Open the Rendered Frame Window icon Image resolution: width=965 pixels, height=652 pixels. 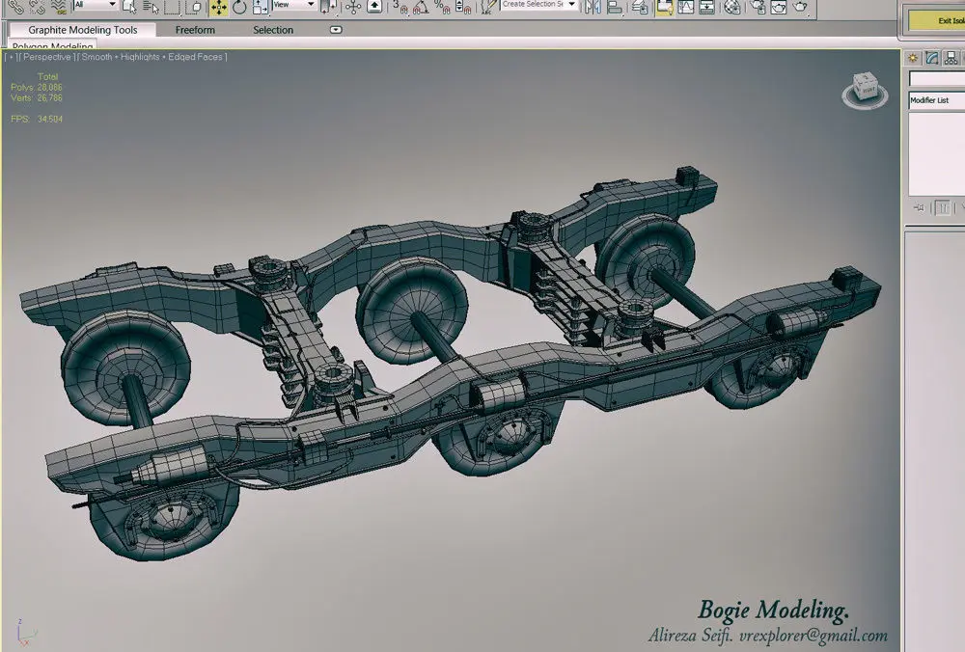tap(779, 7)
